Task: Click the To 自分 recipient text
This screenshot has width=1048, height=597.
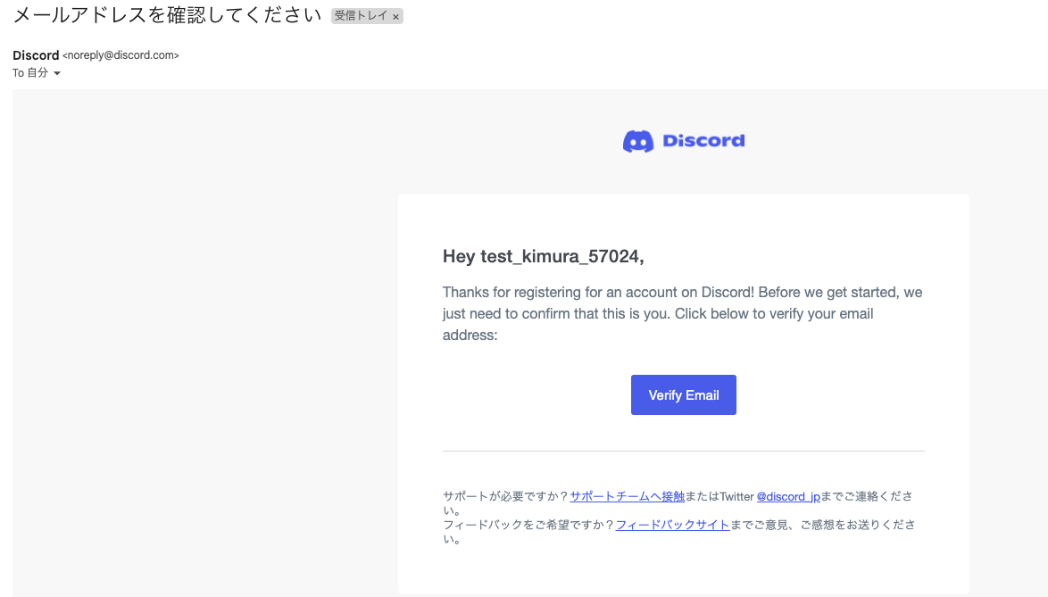Action: coord(29,72)
